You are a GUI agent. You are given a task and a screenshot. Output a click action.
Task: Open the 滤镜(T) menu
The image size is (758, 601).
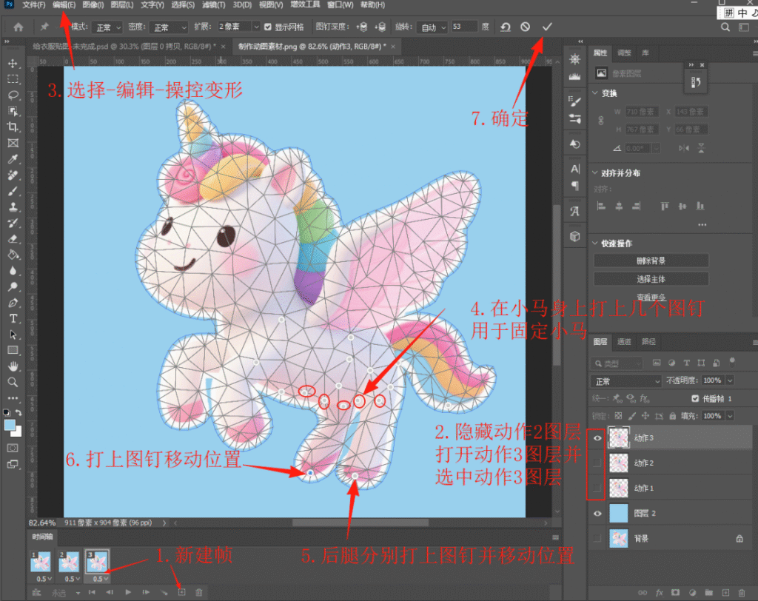point(213,5)
